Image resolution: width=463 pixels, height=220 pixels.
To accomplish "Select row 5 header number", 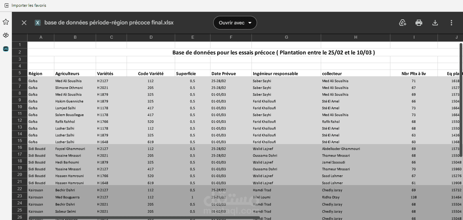I will click(20, 73).
